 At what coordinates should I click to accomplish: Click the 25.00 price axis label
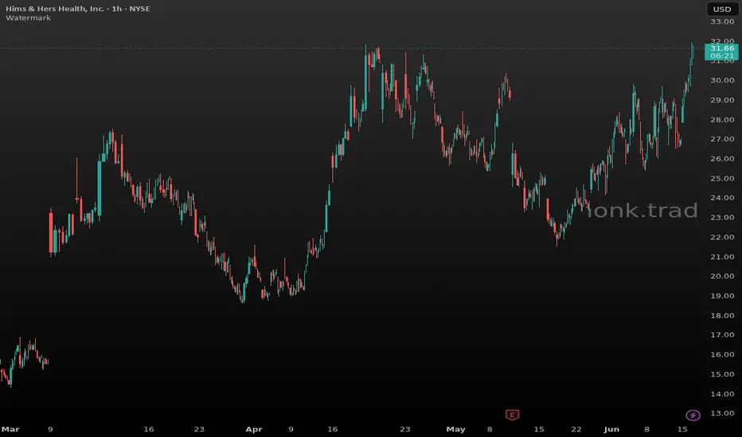pos(721,179)
